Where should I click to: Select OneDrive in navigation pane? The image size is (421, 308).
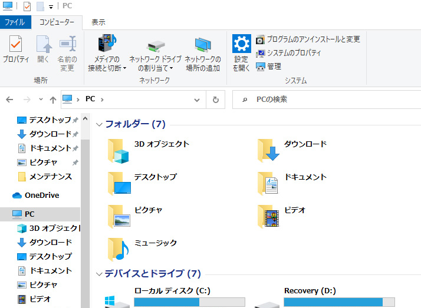(41, 196)
